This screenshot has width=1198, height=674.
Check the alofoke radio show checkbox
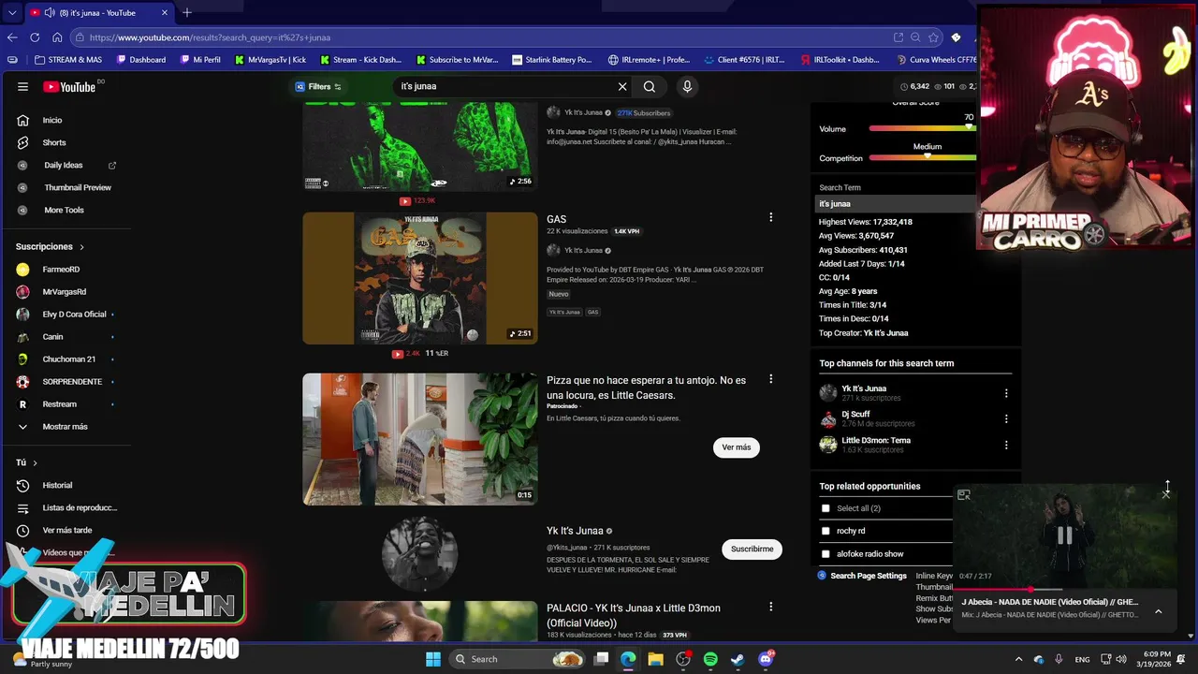825,554
